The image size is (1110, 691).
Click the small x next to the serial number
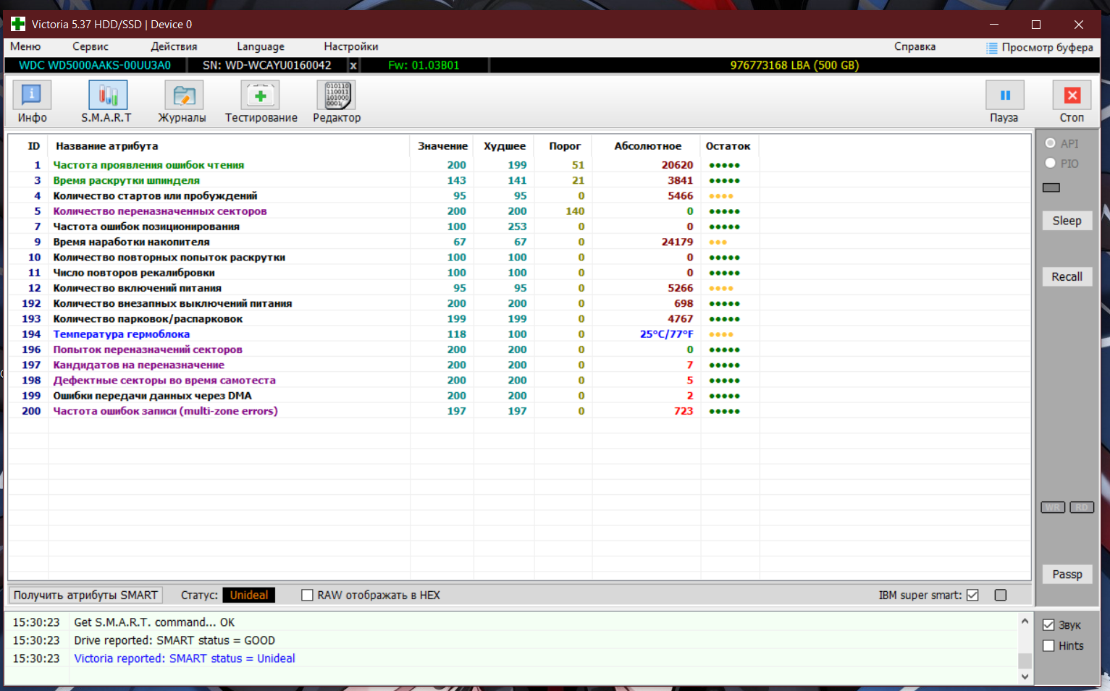click(353, 65)
